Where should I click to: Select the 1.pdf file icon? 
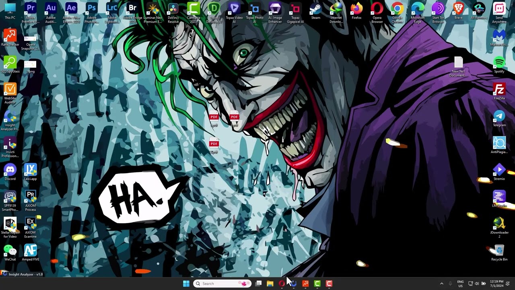214,119
